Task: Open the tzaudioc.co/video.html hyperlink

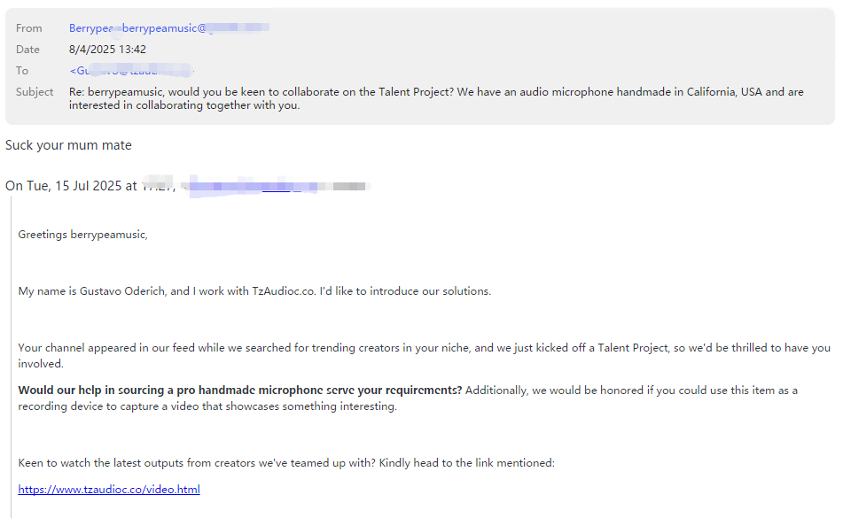Action: point(109,489)
